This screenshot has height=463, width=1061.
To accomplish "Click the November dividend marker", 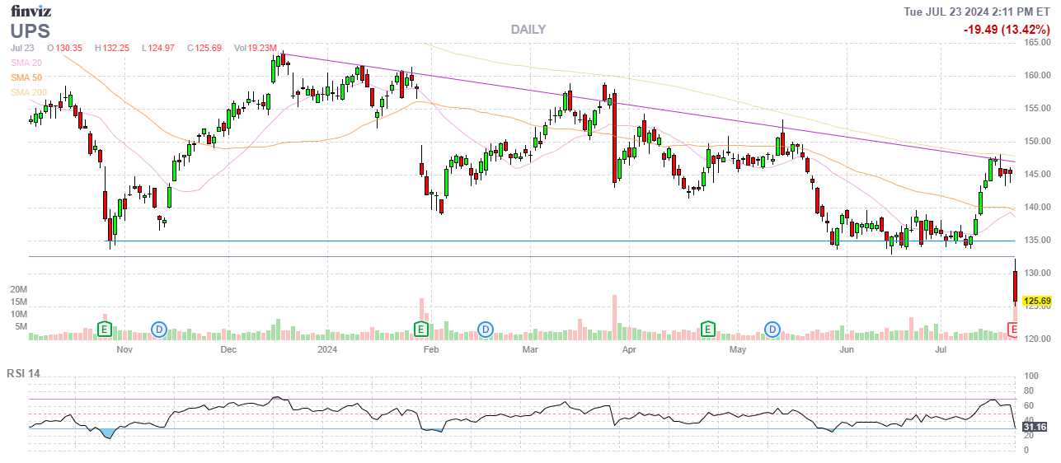I will click(x=159, y=330).
